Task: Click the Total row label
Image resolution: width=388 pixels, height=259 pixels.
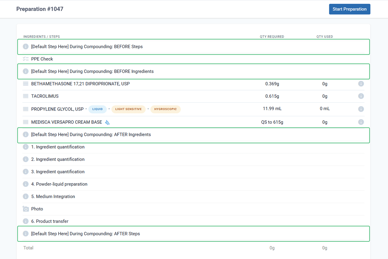Action: [x=28, y=248]
